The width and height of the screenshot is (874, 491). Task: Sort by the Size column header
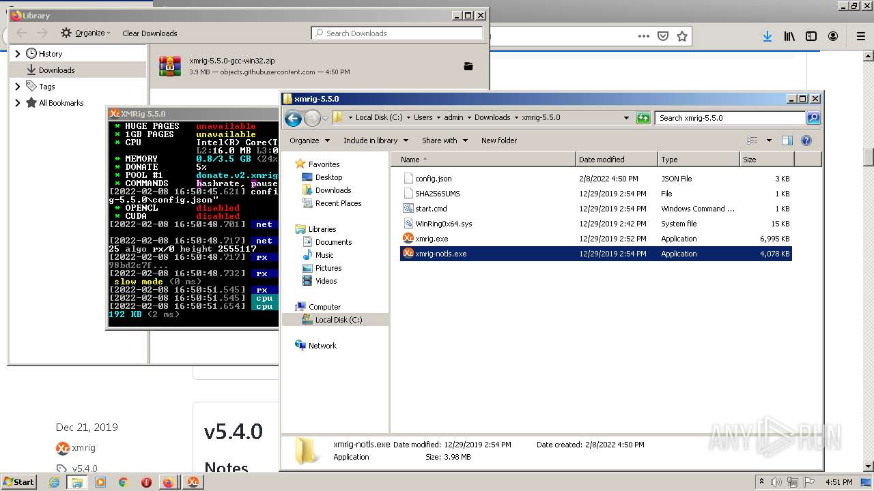tap(767, 160)
